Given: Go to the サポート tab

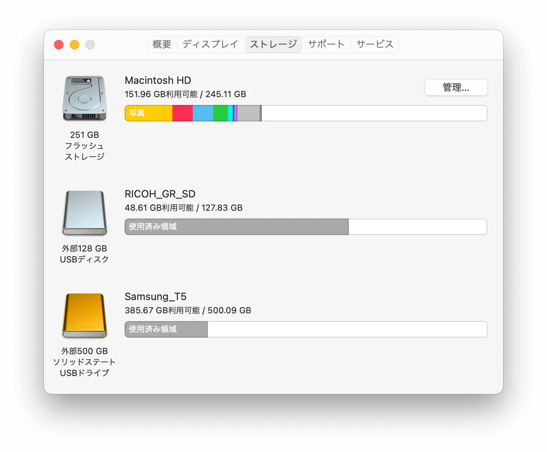Looking at the screenshot, I should pos(326,44).
